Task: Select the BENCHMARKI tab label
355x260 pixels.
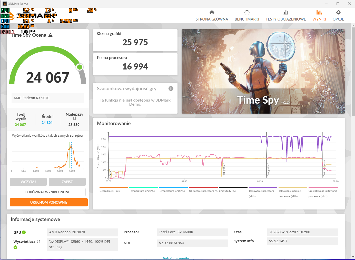Action: click(247, 19)
